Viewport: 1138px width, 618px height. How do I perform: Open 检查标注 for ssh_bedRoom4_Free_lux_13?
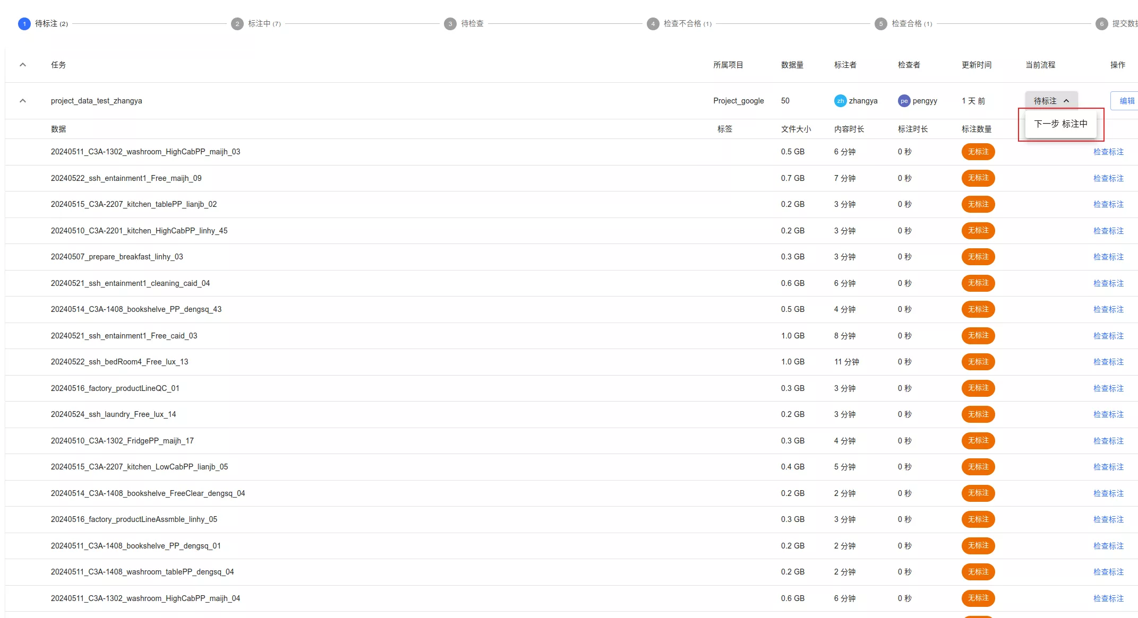(1108, 362)
